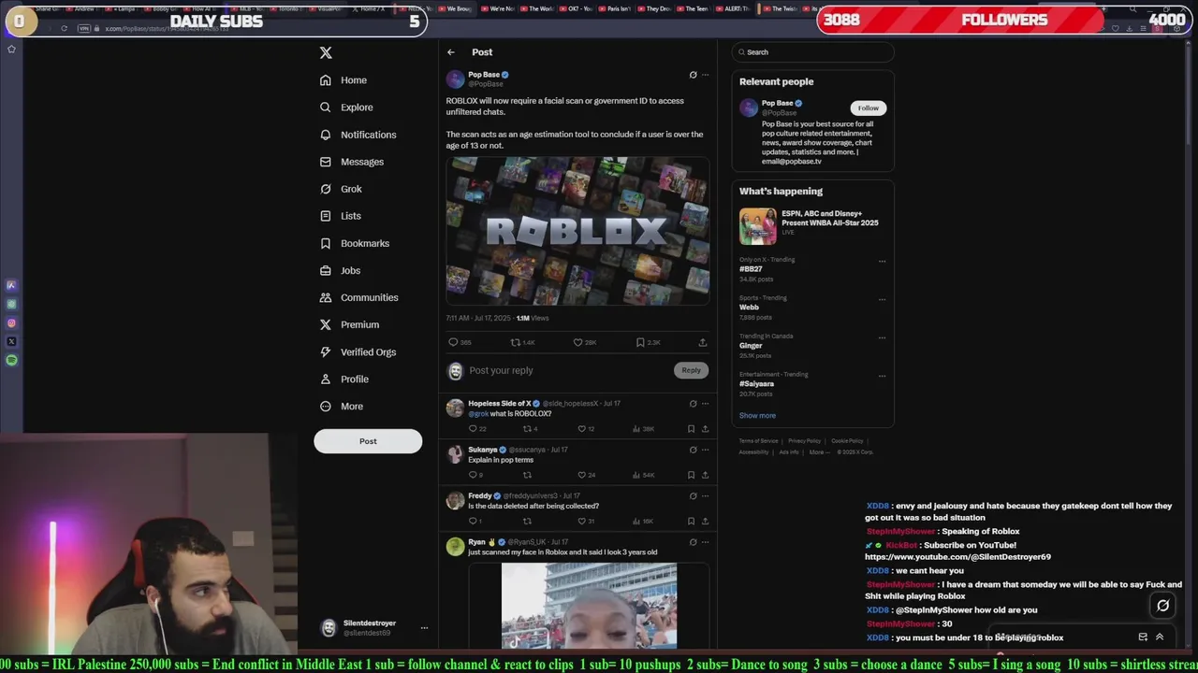Like Sukanya's reply

click(581, 475)
